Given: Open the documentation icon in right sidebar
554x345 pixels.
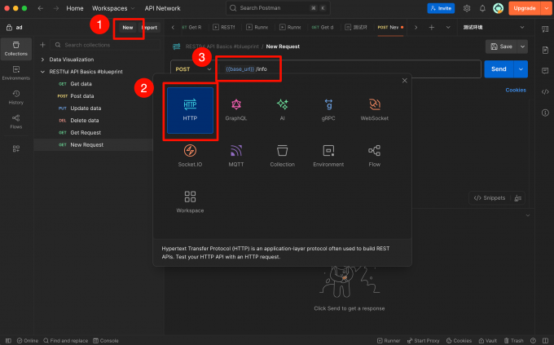Looking at the screenshot, I should pyautogui.click(x=545, y=51).
